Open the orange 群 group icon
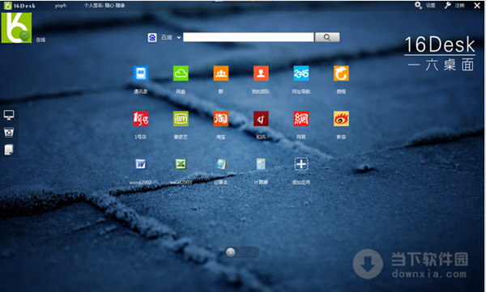 pos(220,74)
